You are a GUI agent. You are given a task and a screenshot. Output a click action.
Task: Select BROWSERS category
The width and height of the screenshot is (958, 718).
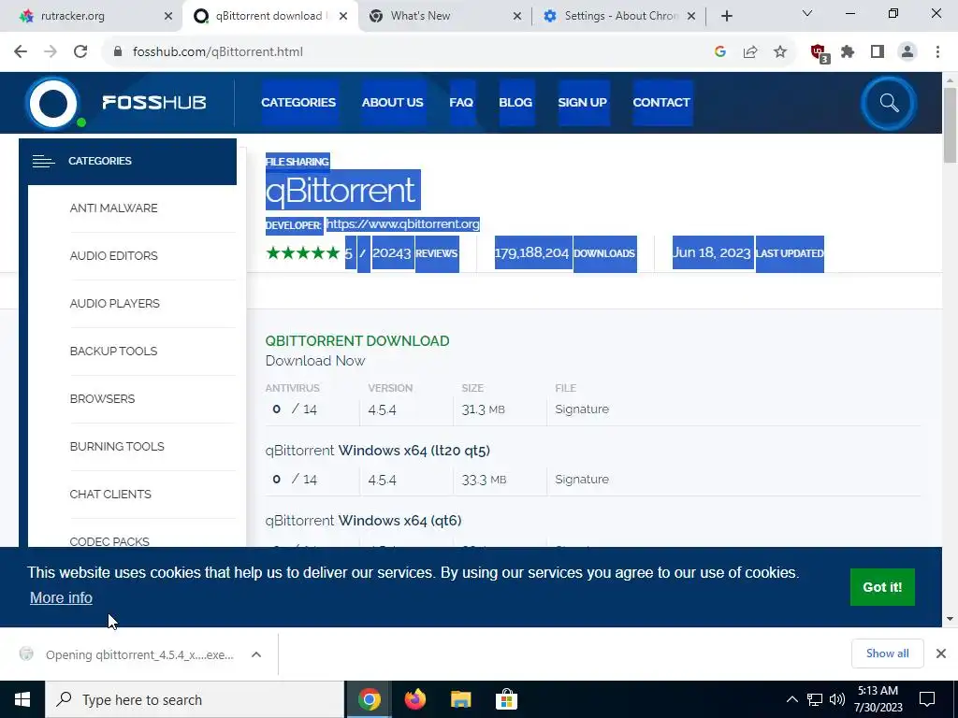[x=102, y=398]
